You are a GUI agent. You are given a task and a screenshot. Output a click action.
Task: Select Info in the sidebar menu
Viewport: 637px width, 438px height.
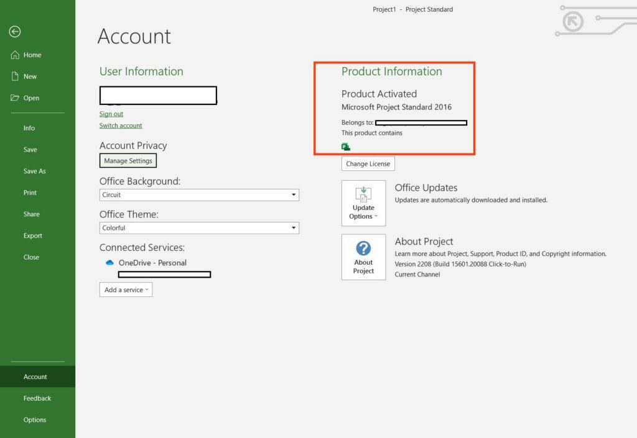coord(29,128)
